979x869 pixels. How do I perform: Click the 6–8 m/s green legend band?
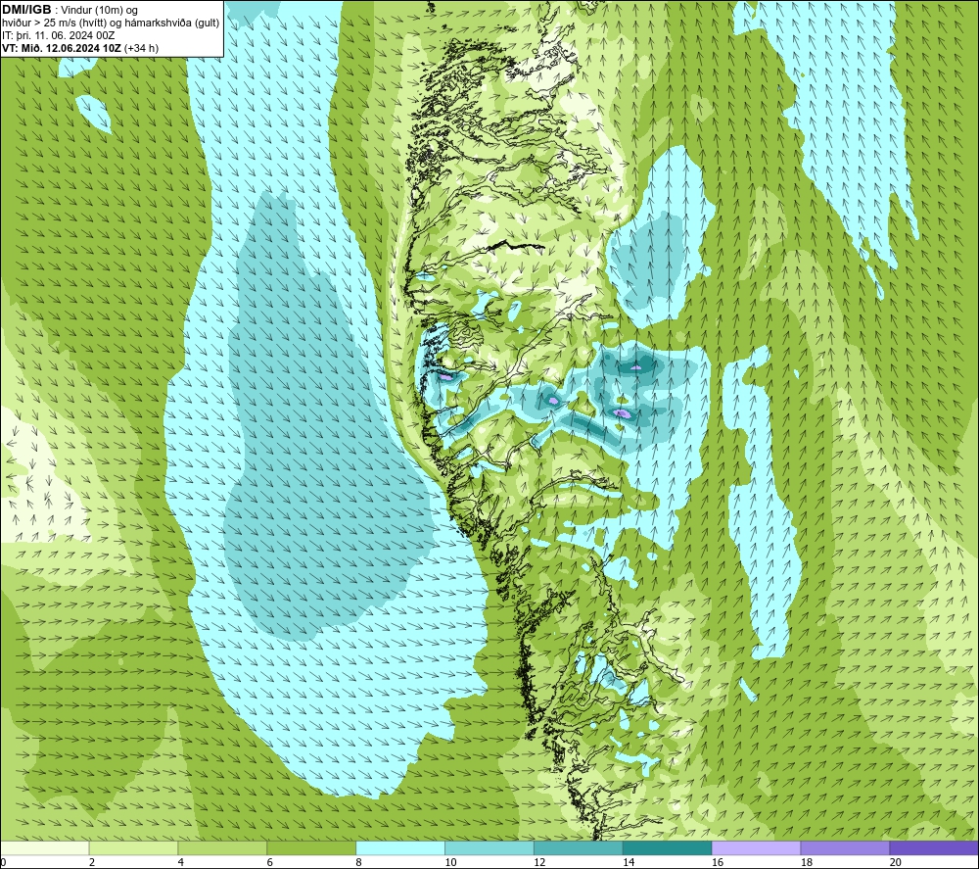click(x=311, y=847)
